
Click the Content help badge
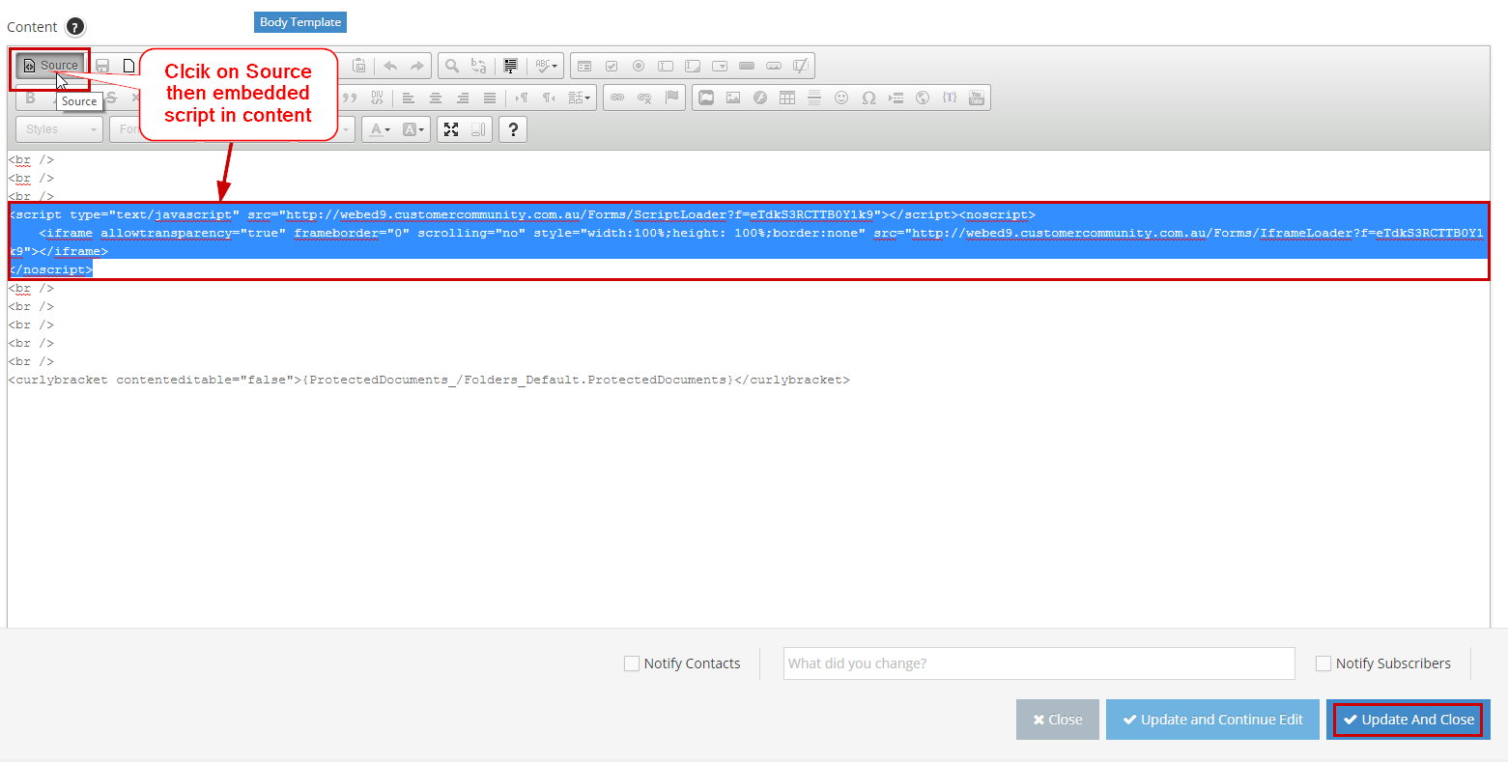point(77,26)
